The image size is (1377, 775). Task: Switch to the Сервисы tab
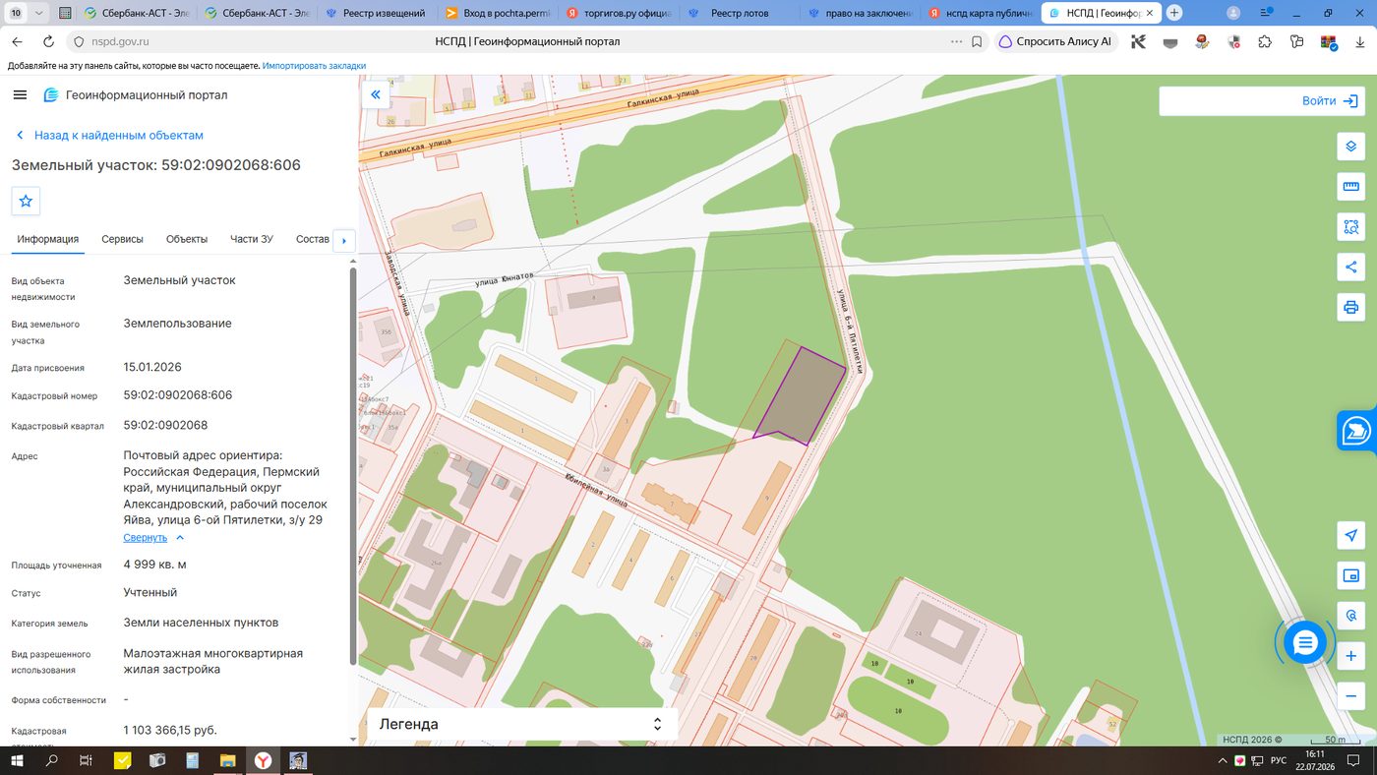pos(122,239)
